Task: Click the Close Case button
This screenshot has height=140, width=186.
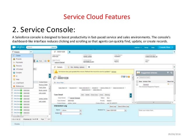Action: click(94, 95)
